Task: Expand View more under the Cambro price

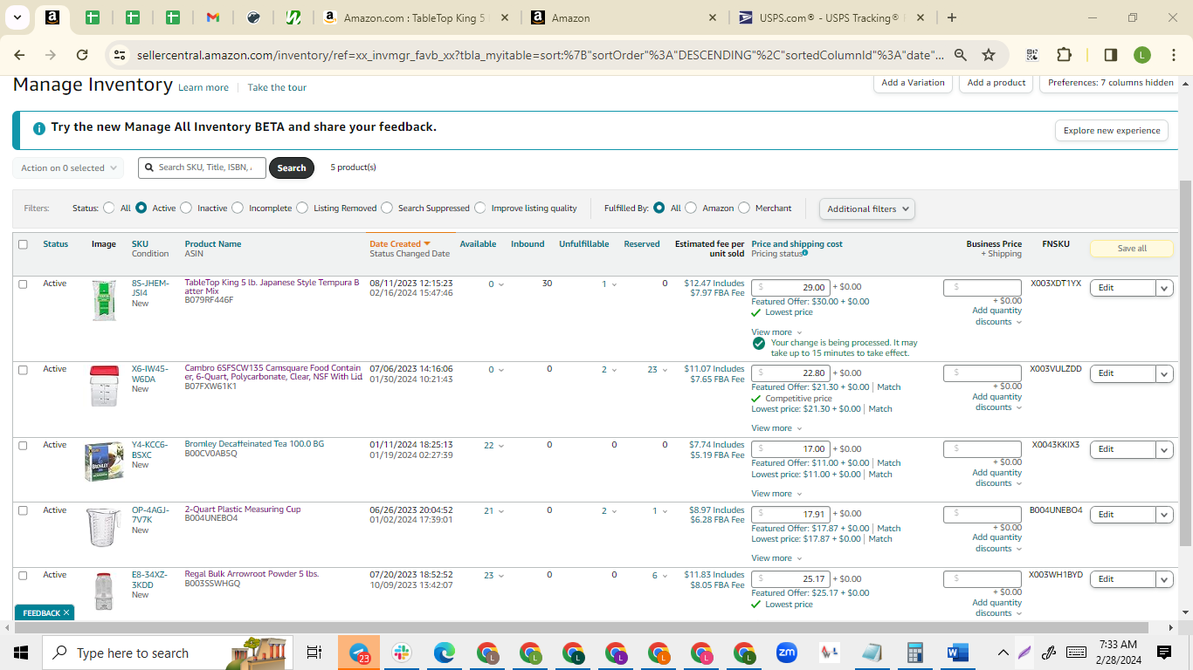Action: (x=776, y=428)
